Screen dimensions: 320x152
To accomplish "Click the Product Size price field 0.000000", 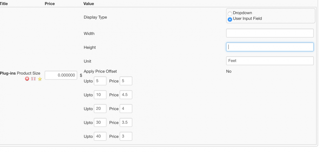I will 61,75.
